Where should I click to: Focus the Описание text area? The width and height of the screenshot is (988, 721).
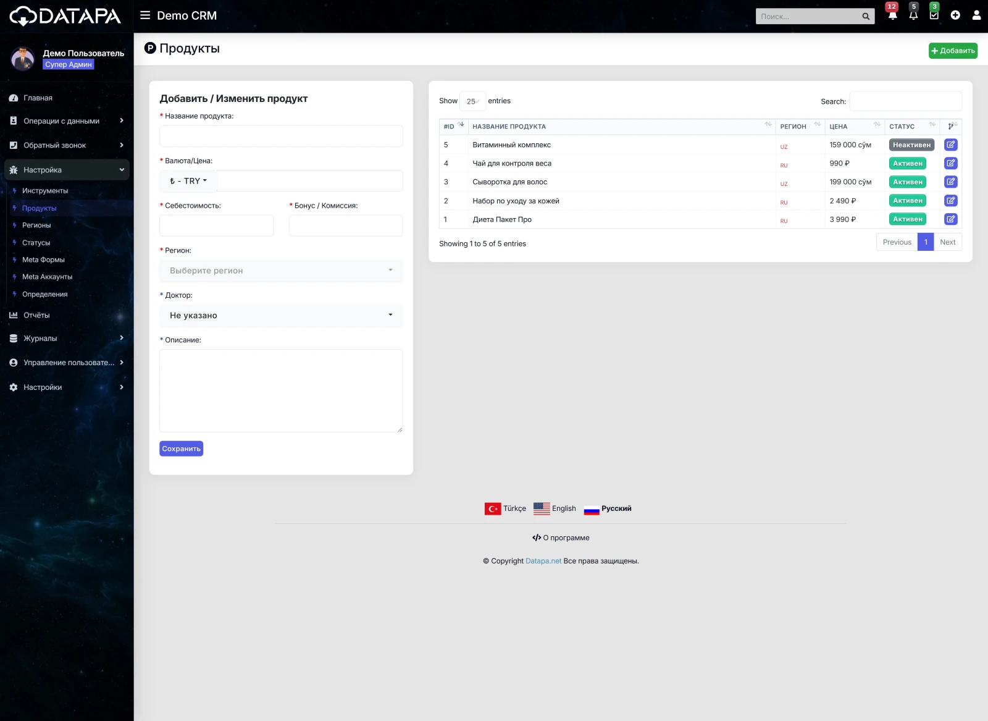click(x=281, y=390)
